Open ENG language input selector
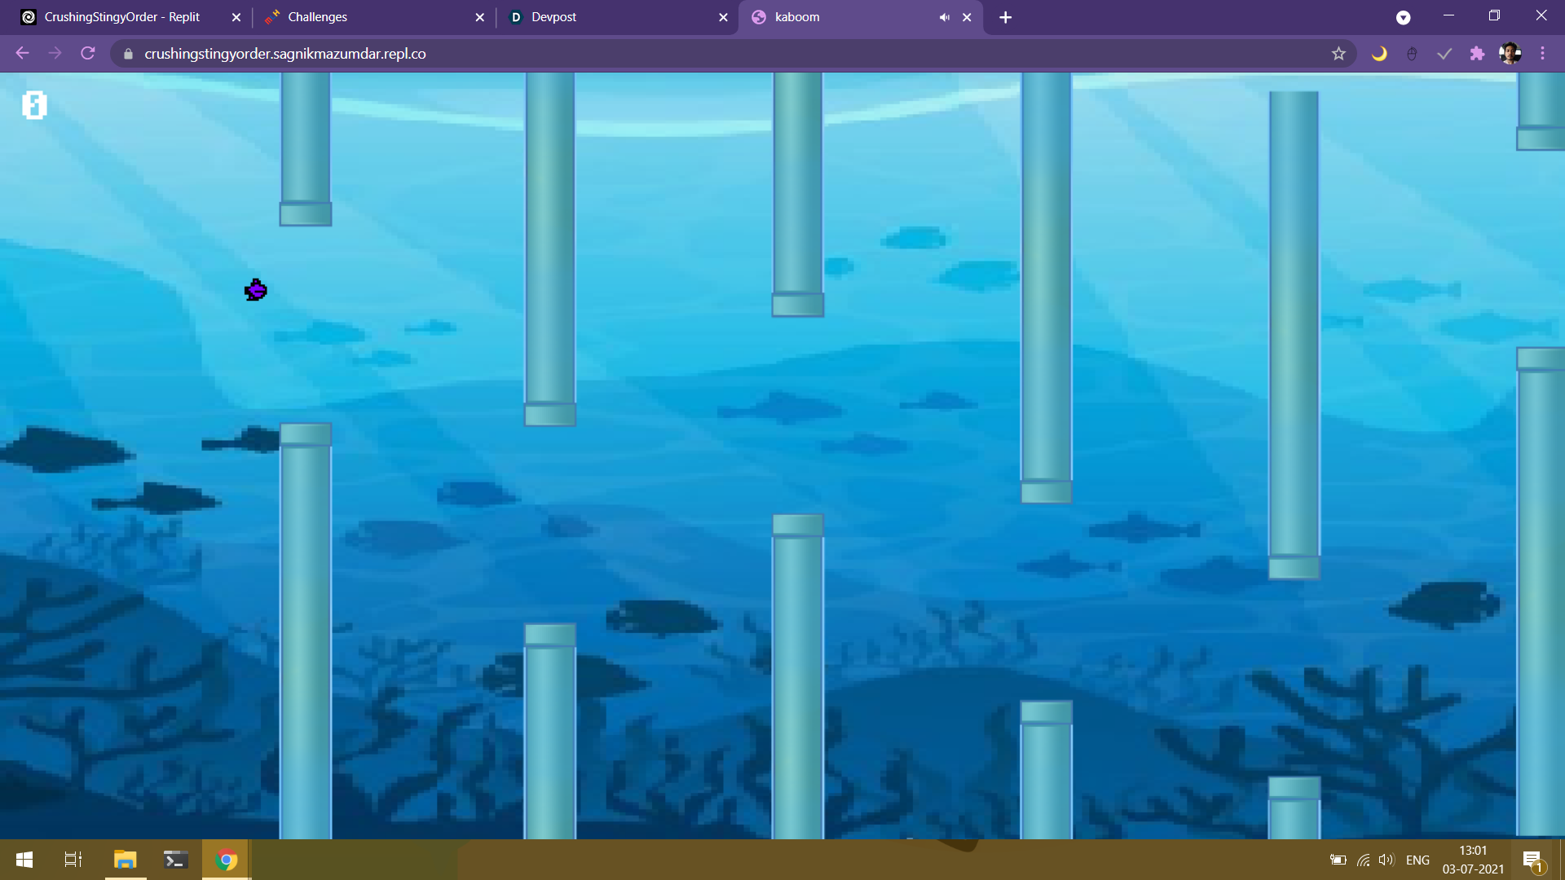The width and height of the screenshot is (1565, 880). 1417,860
